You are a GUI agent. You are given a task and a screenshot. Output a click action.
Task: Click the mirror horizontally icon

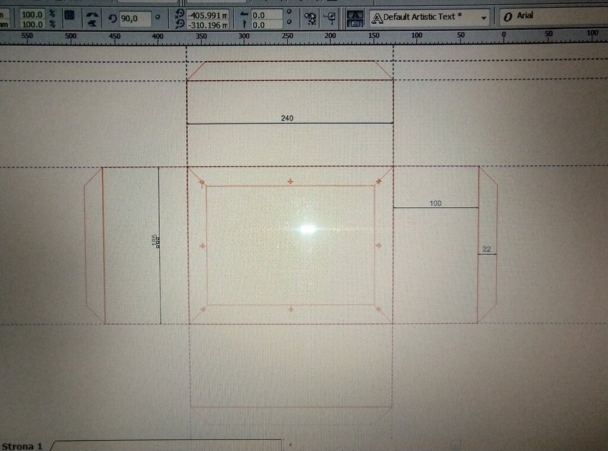pyautogui.click(x=92, y=13)
